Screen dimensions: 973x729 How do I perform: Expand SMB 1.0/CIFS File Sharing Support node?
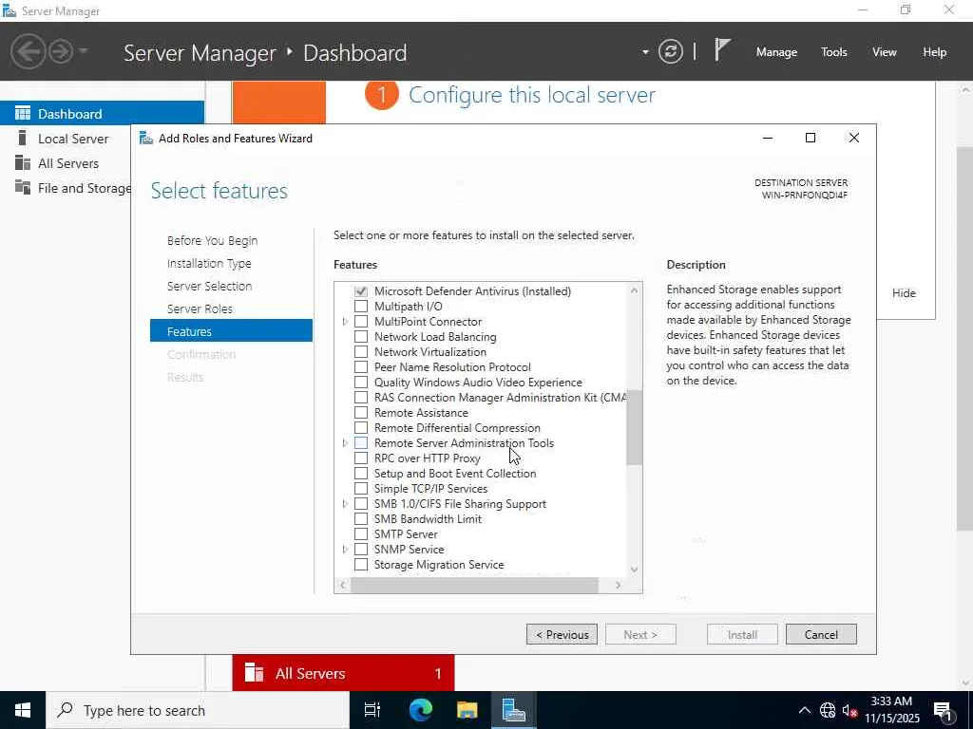345,504
